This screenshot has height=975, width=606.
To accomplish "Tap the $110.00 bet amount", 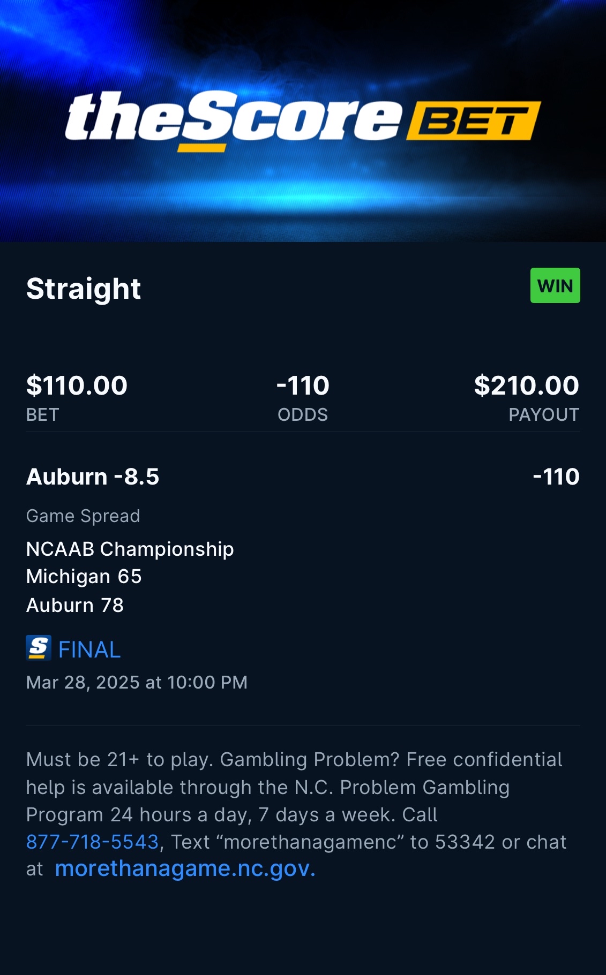I will click(77, 386).
